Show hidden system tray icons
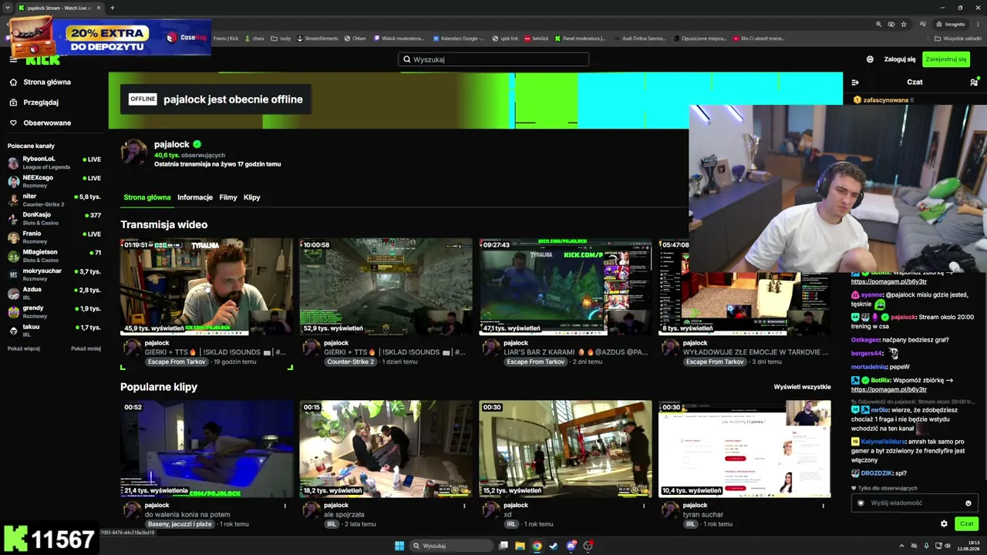Image resolution: width=987 pixels, height=555 pixels. pyautogui.click(x=901, y=546)
